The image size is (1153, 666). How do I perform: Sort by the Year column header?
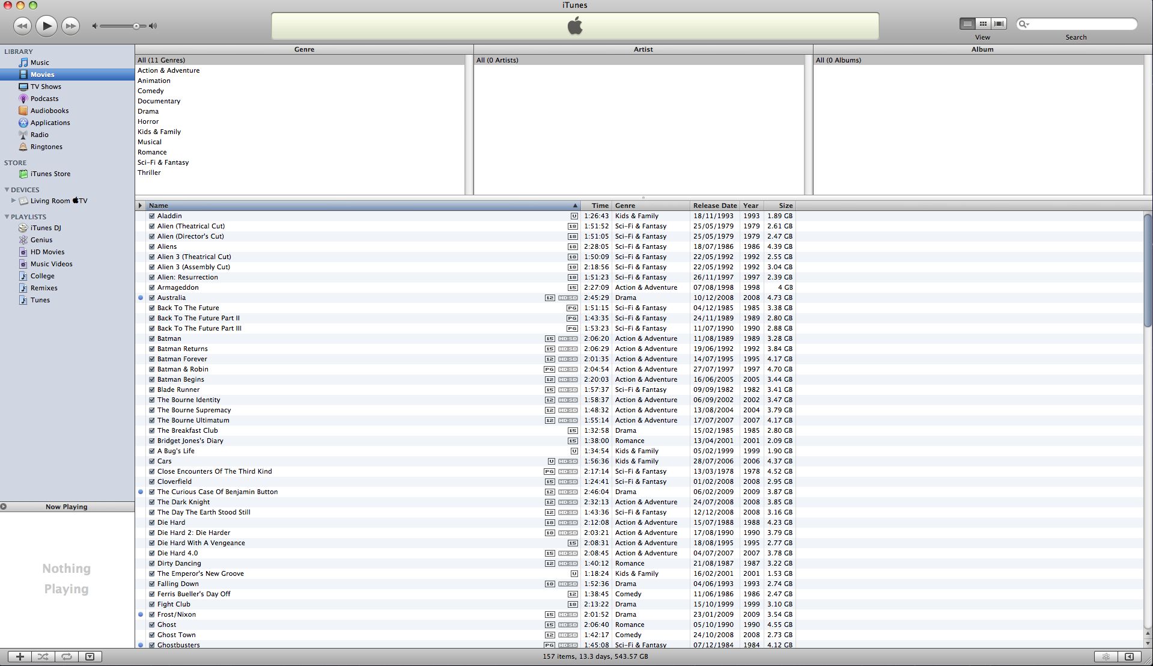click(752, 206)
